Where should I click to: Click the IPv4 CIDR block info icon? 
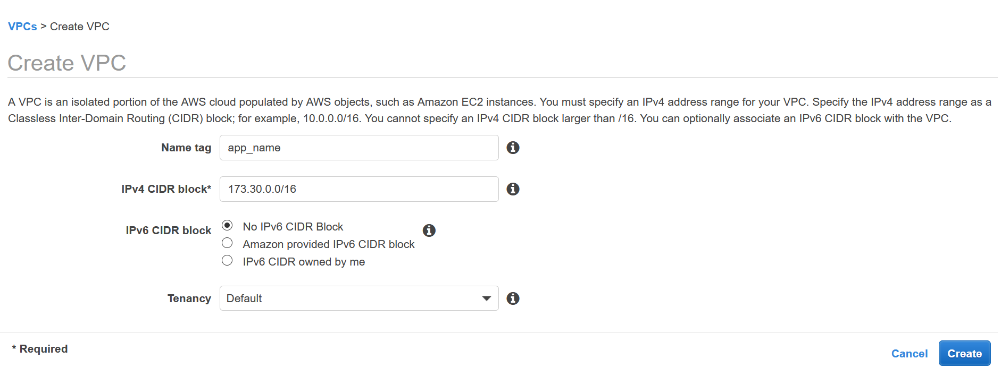tap(513, 189)
